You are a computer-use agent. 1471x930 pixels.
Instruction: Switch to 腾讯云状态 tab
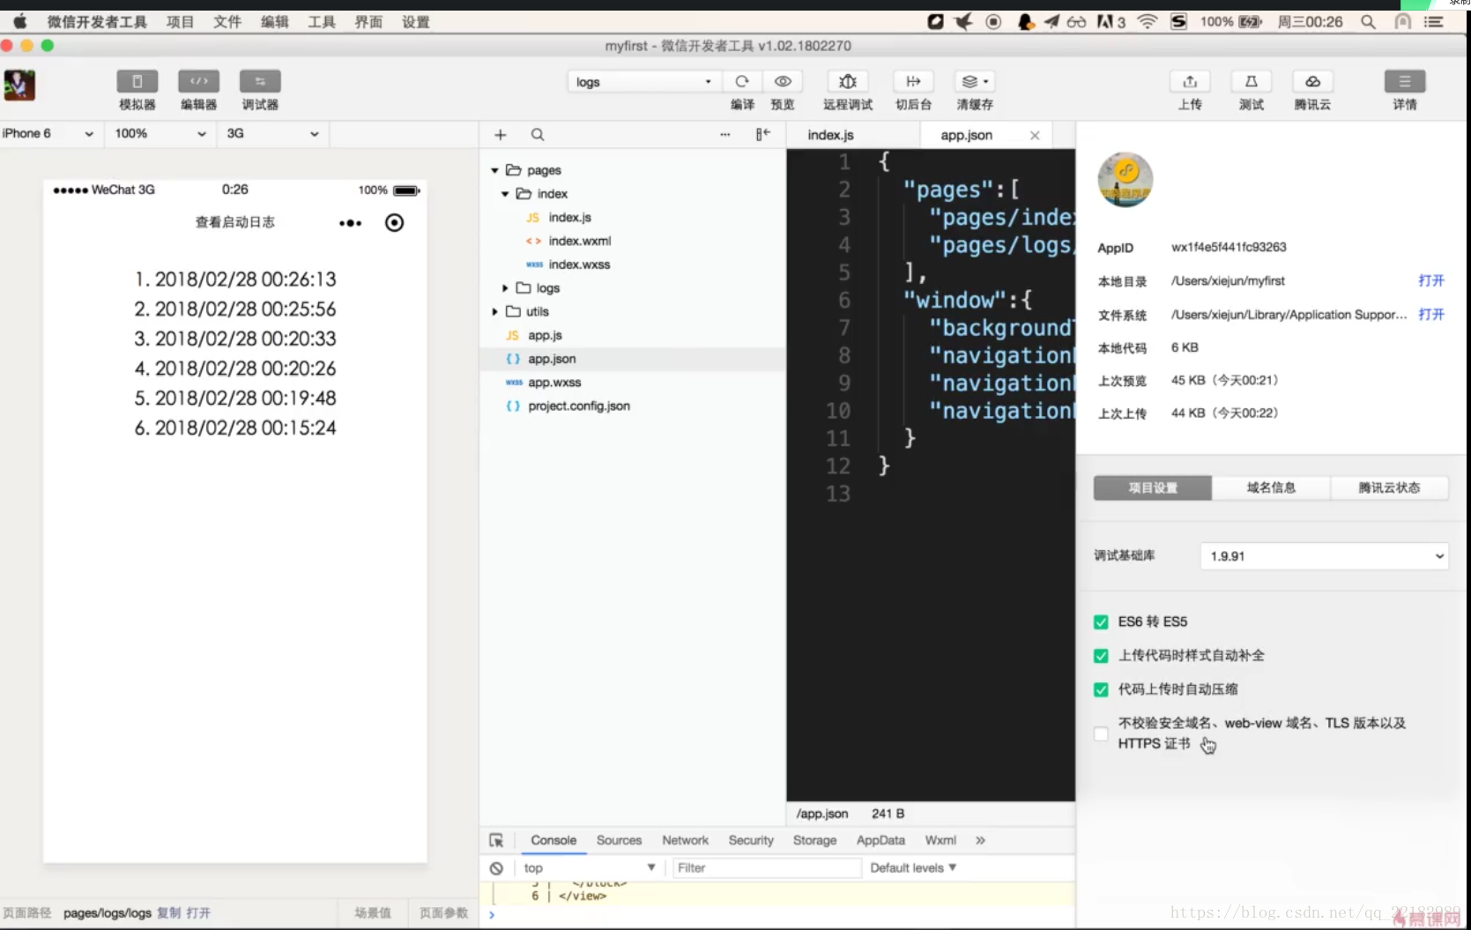[1389, 487]
